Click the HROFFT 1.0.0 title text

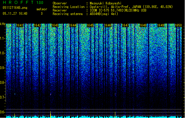pos(23,2)
